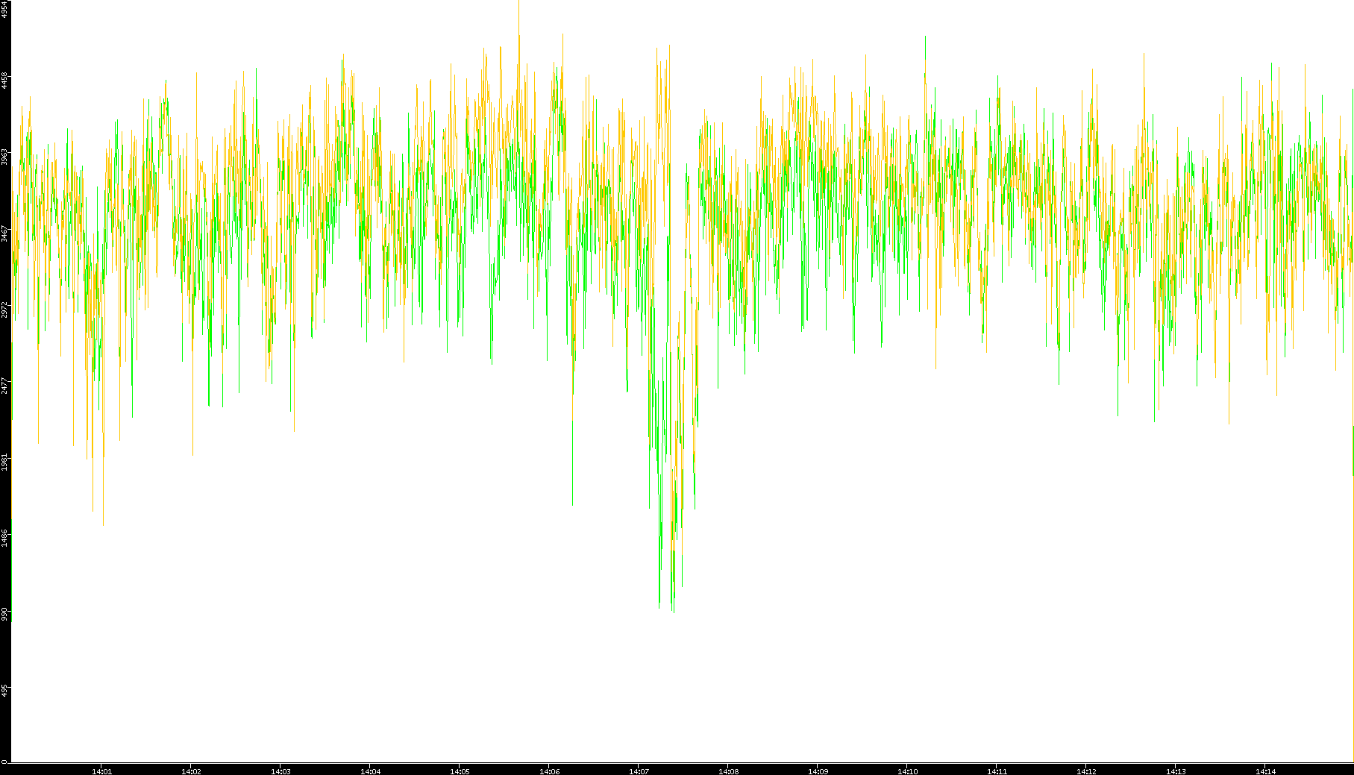Pick the 14:12 label on the time axis
This screenshot has height=775, width=1354.
click(x=1086, y=771)
